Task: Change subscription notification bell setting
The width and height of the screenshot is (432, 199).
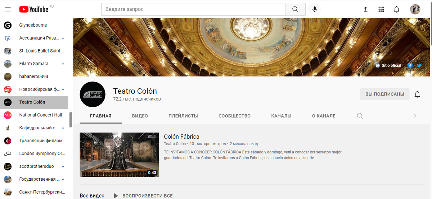Action: click(417, 94)
